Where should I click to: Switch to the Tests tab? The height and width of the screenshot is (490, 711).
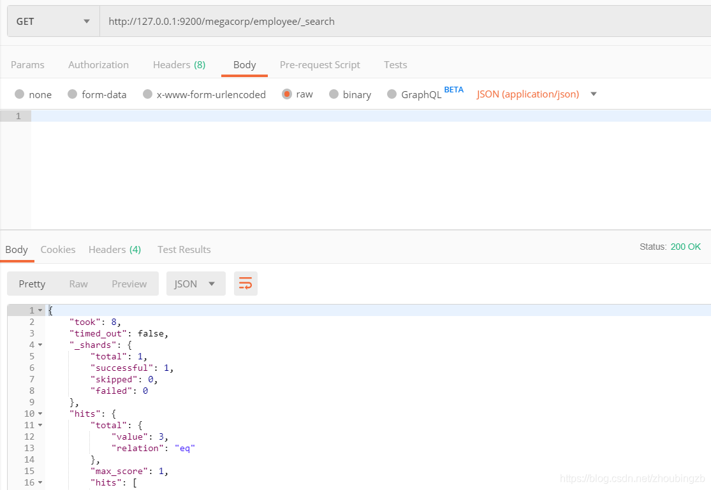[395, 65]
